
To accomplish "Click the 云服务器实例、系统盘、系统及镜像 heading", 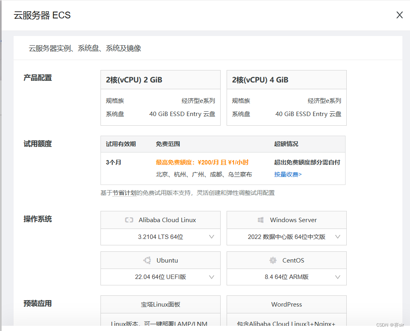I will pyautogui.click(x=85, y=48).
